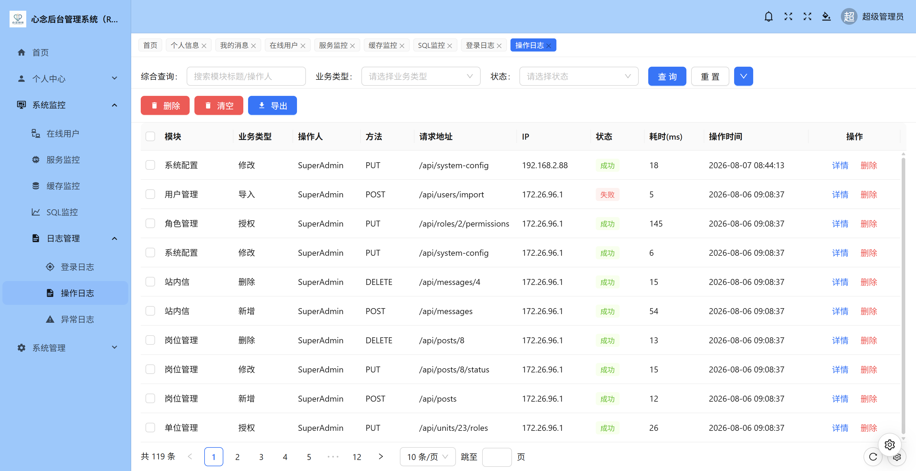
Task: Click the 重置 reset button
Action: [710, 76]
